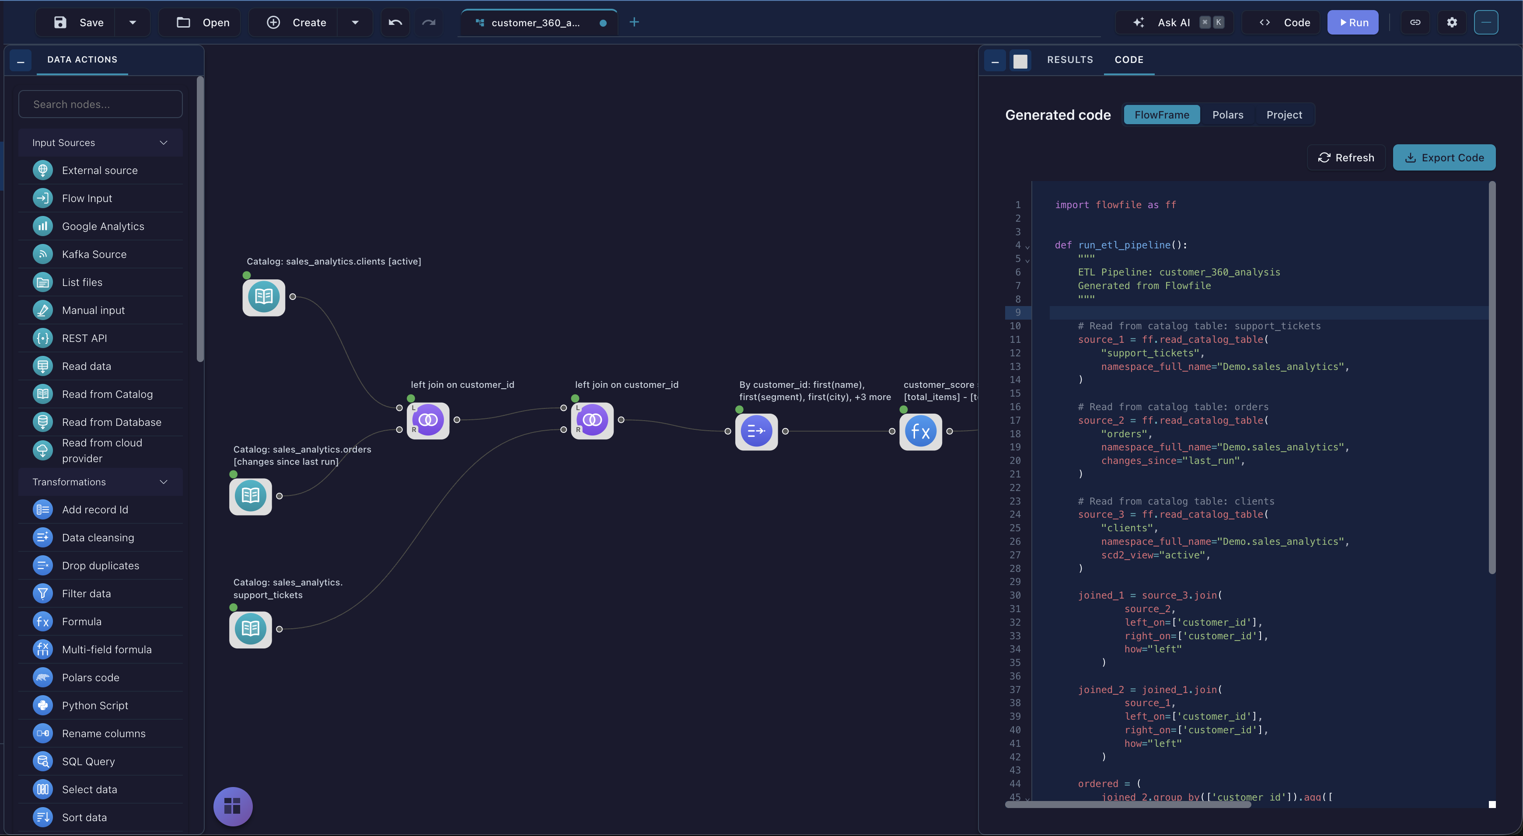Fold docstring at line 5 arrow

pyautogui.click(x=1027, y=260)
